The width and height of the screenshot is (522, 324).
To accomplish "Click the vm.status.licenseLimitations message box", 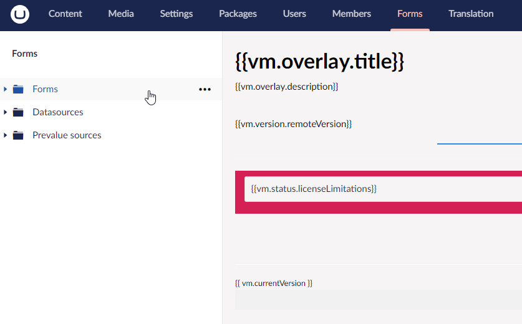I will pyautogui.click(x=383, y=189).
